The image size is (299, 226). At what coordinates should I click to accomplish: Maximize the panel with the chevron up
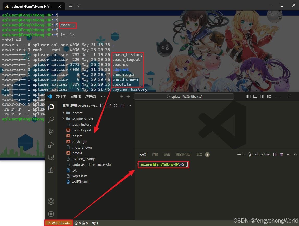pyautogui.click(x=295, y=154)
